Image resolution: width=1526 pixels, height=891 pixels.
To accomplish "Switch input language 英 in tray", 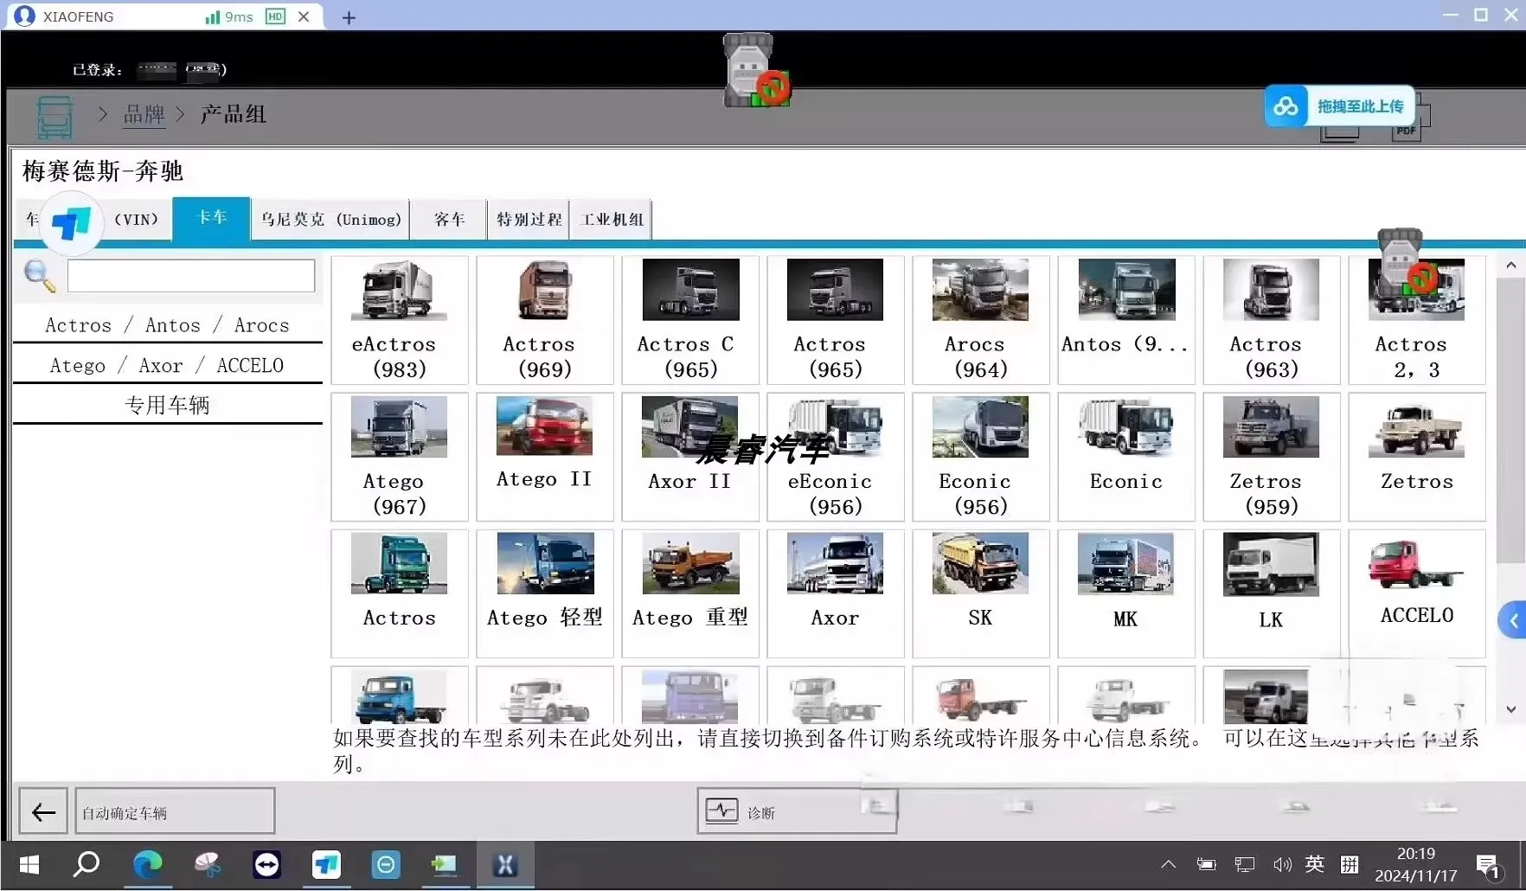I will click(x=1314, y=864).
